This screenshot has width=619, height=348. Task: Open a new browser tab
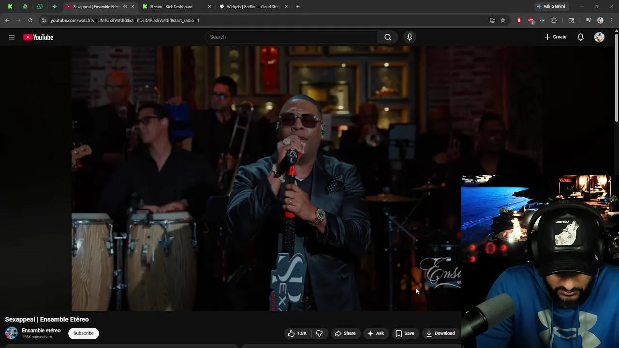298,7
